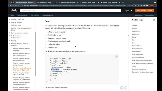Image resolution: width=162 pixels, height=91 pixels.
Task: Click the right panel resize handle
Action: click(x=129, y=35)
